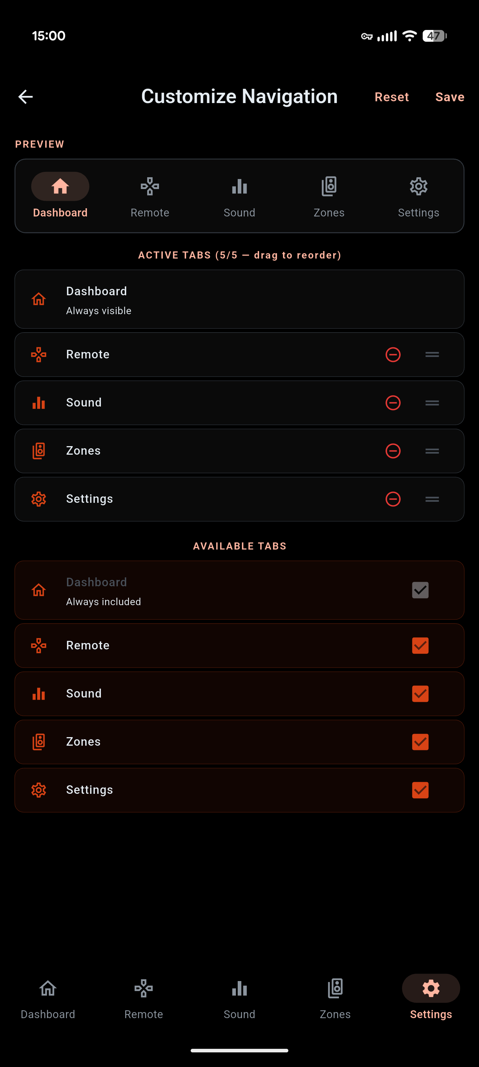Viewport: 479px width, 1067px height.
Task: Click the remove icon next to Zones
Action: click(x=393, y=451)
